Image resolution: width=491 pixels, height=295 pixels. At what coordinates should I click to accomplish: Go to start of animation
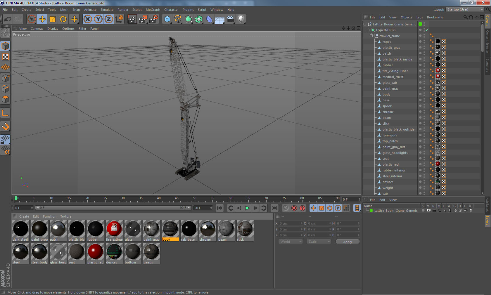[220, 208]
